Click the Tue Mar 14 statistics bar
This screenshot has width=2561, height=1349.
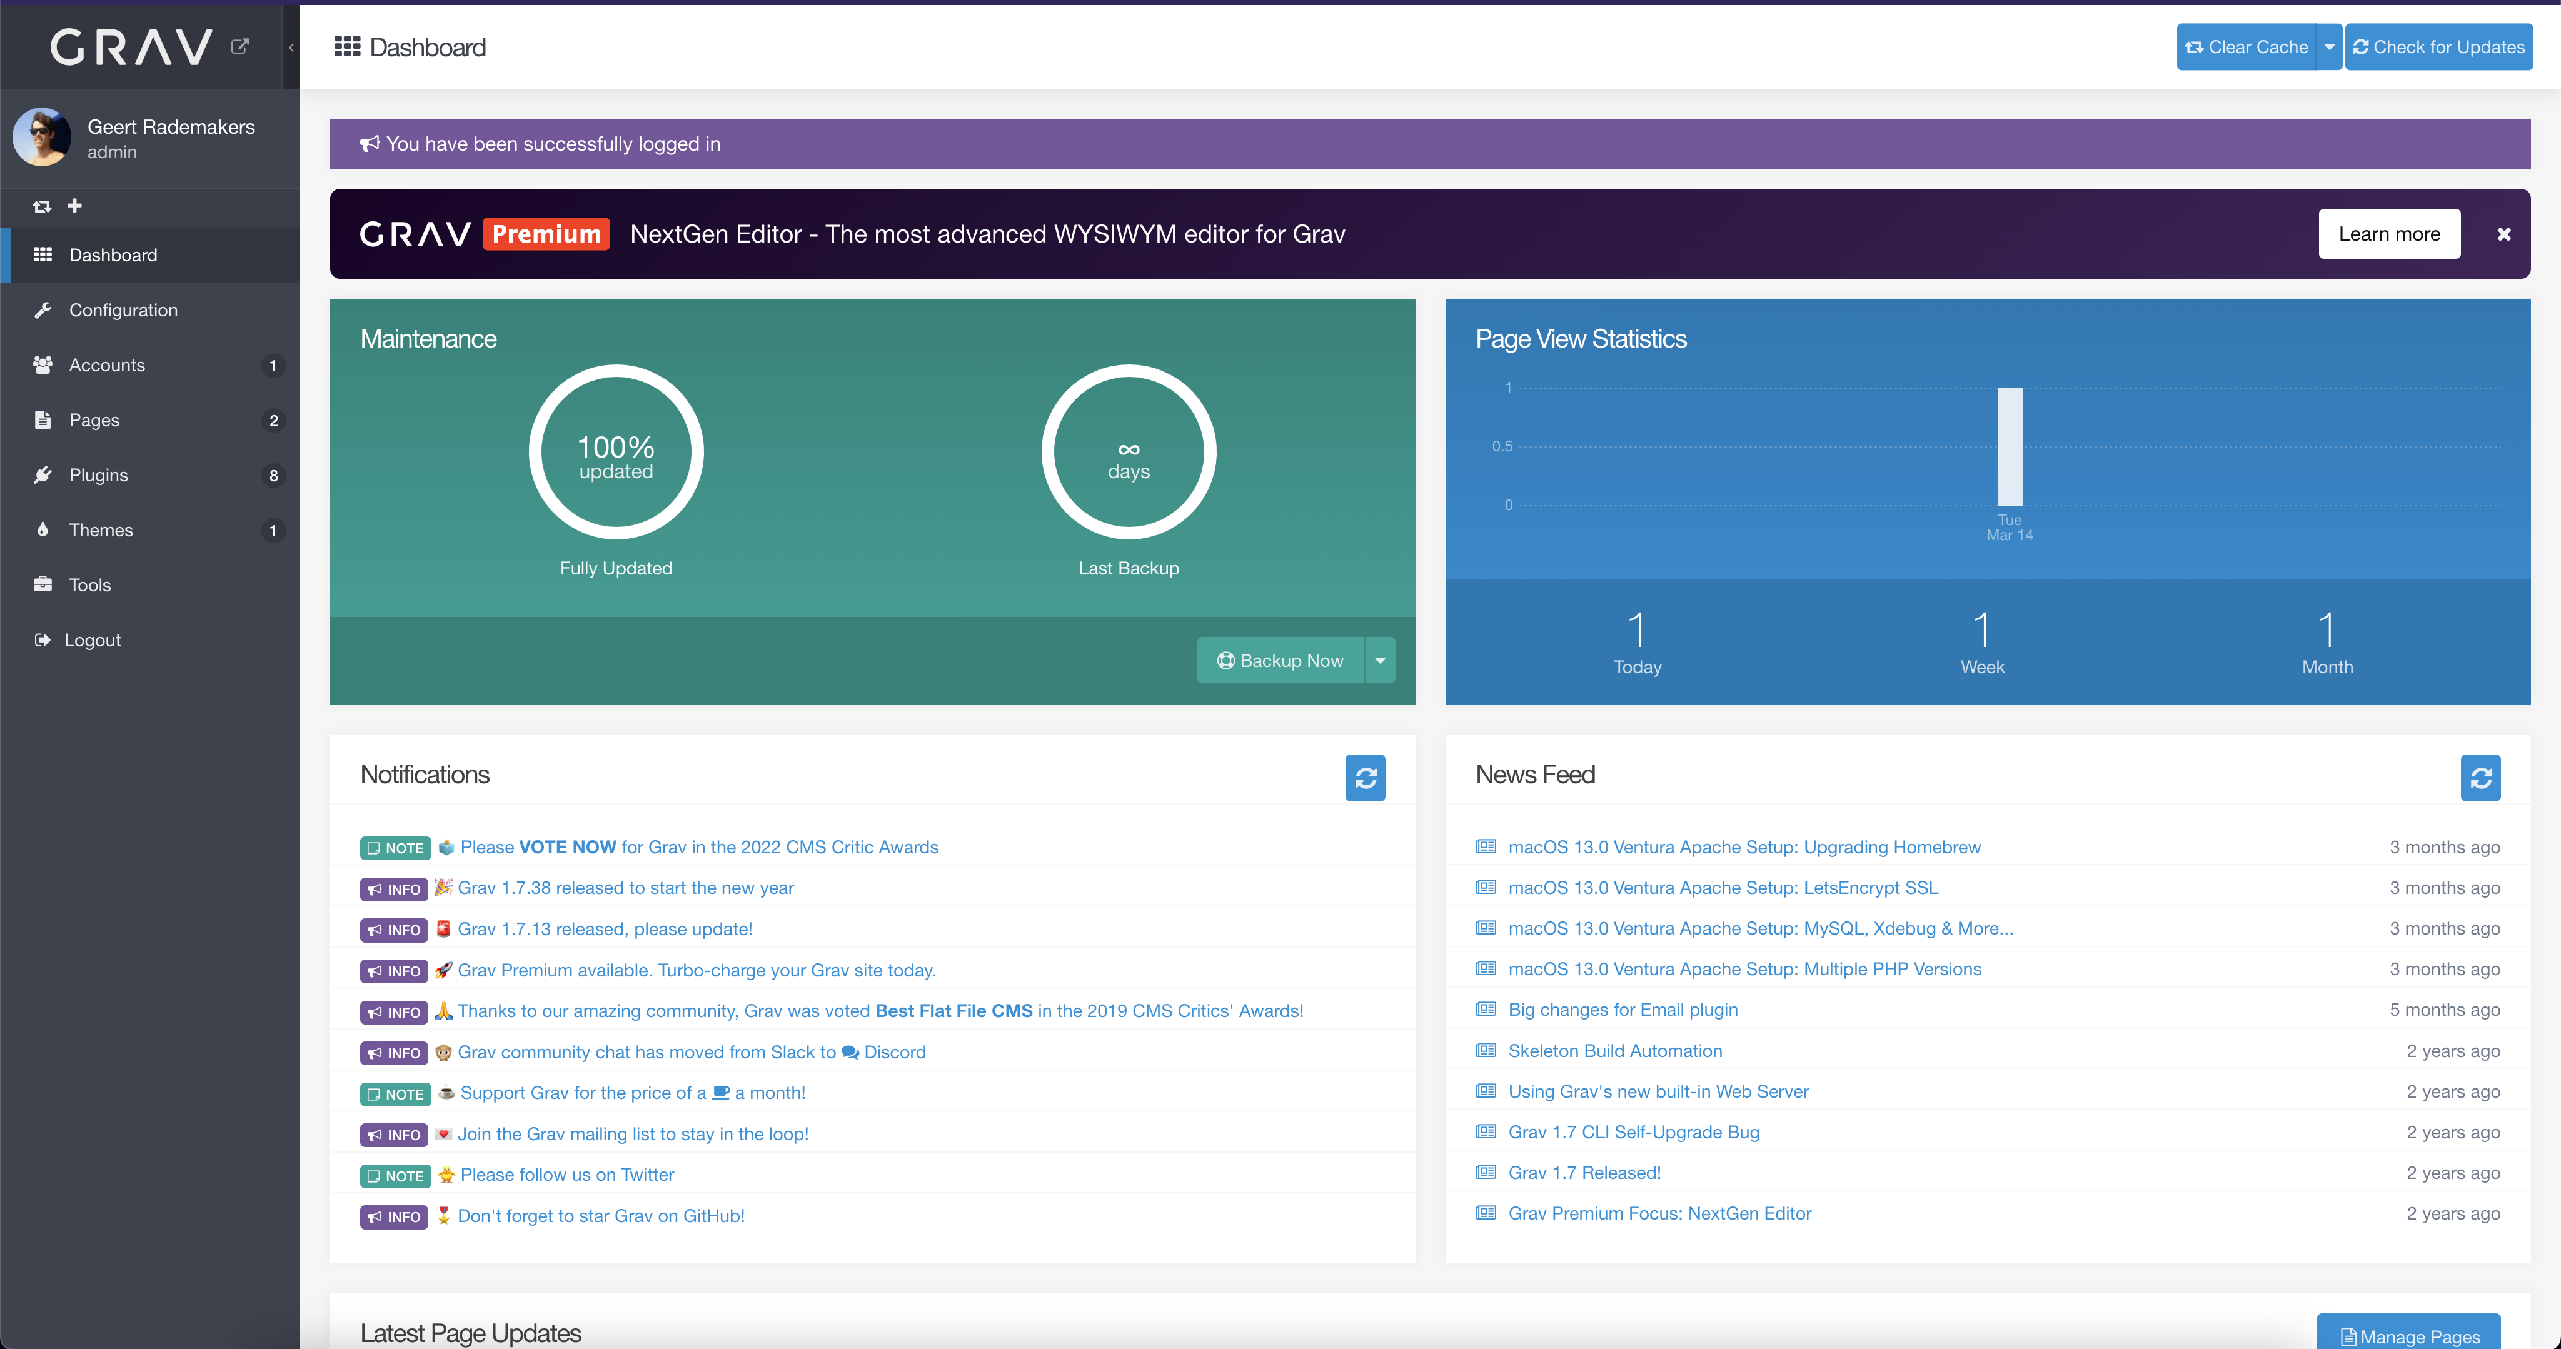coord(2010,446)
